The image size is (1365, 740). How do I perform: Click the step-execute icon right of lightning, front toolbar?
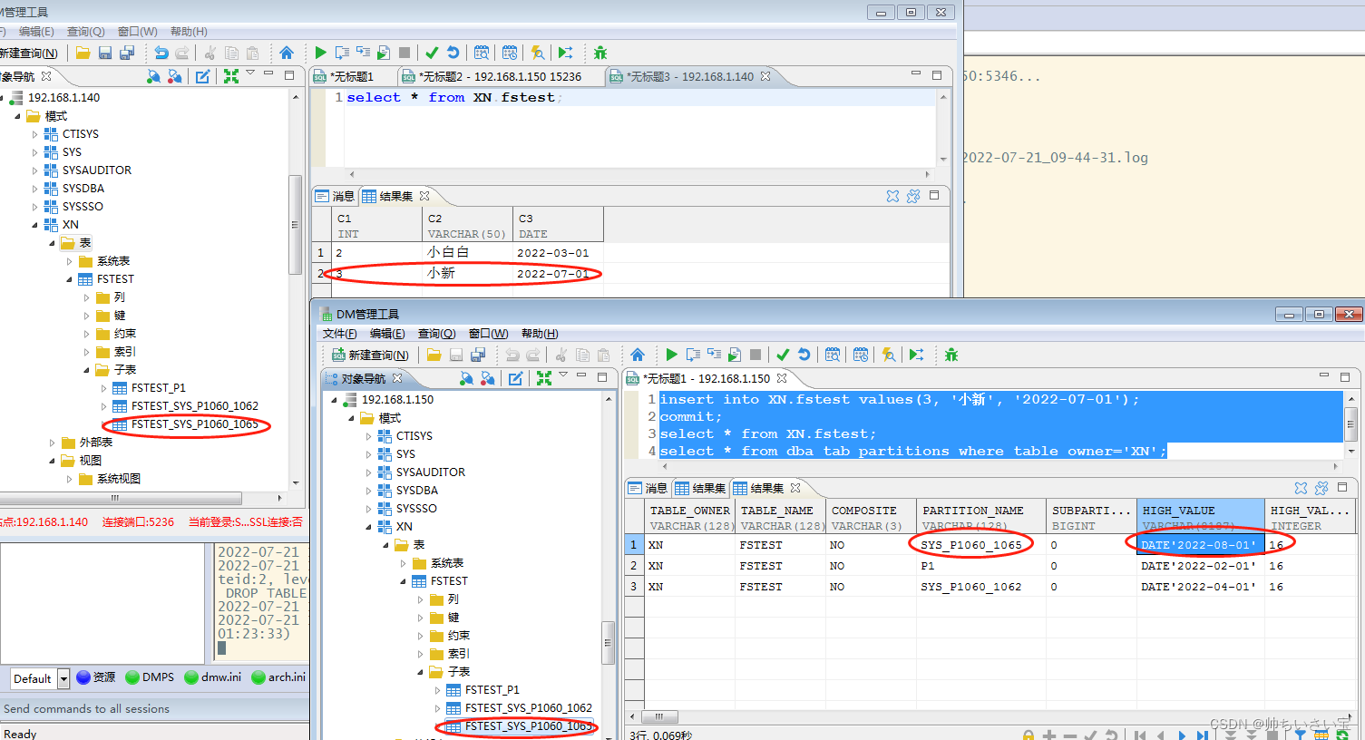coord(917,355)
